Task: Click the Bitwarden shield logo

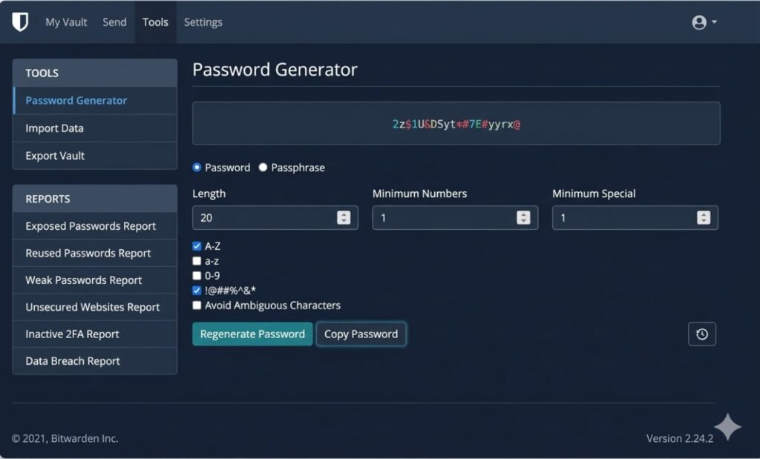Action: pyautogui.click(x=20, y=22)
